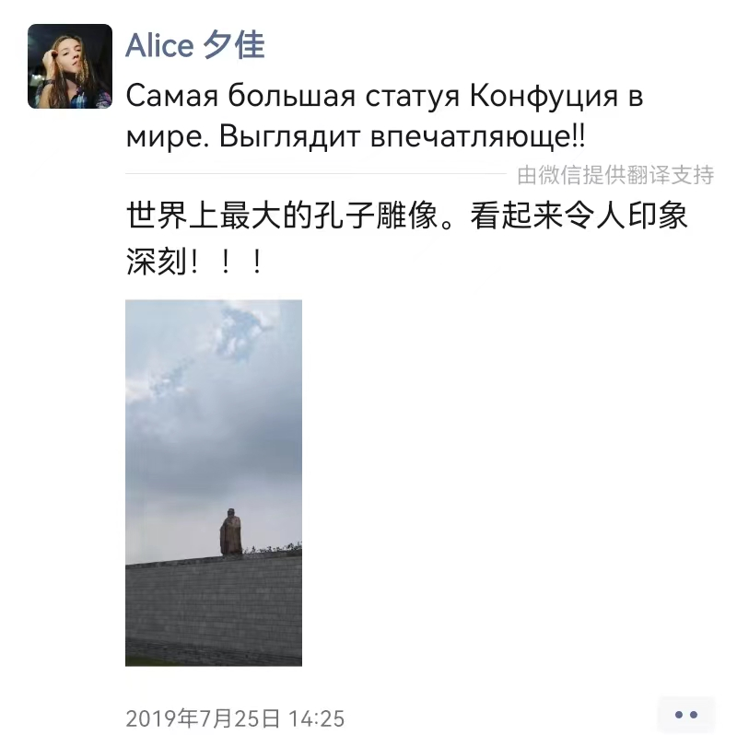Tap '看起来令人印象' in the translation
The height and width of the screenshot is (735, 737).
click(579, 216)
